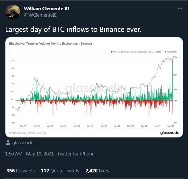Click the William Clemente III display name
The image size is (188, 179).
tap(47, 9)
